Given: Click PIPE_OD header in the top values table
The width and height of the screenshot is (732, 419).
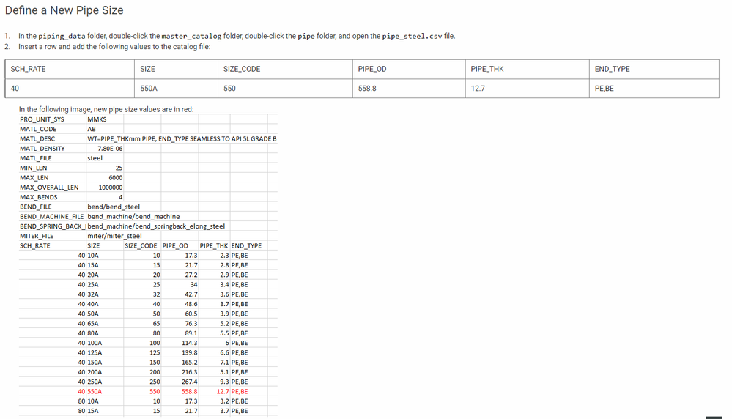Looking at the screenshot, I should [372, 69].
